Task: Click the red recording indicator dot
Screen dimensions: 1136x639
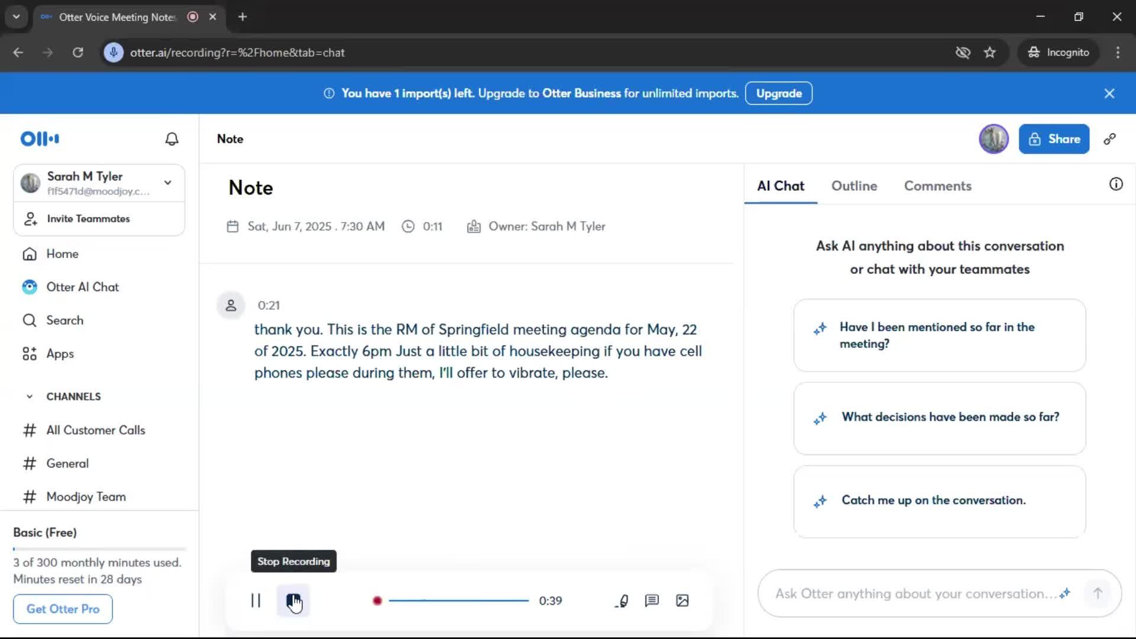Action: 377,601
